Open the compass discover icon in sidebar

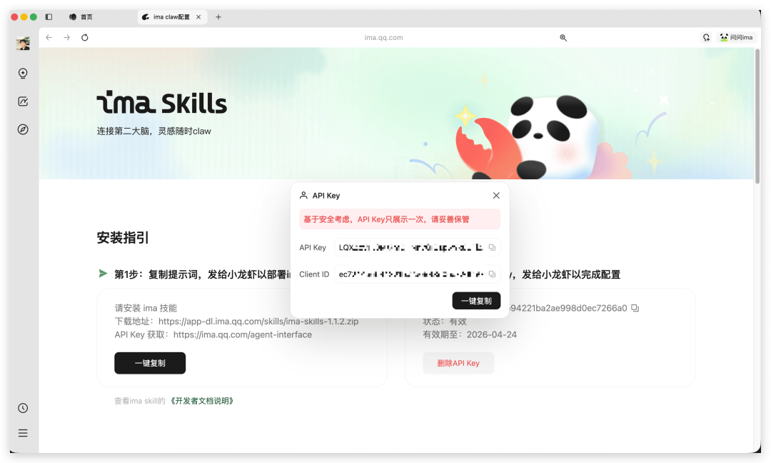[x=23, y=129]
